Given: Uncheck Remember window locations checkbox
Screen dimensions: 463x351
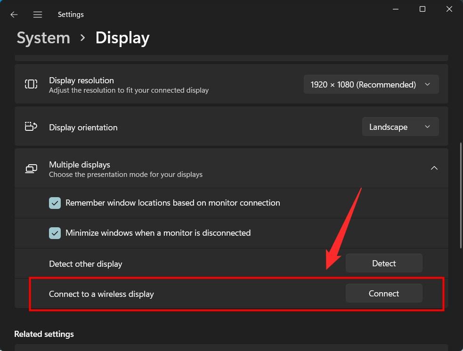Looking at the screenshot, I should pos(55,203).
